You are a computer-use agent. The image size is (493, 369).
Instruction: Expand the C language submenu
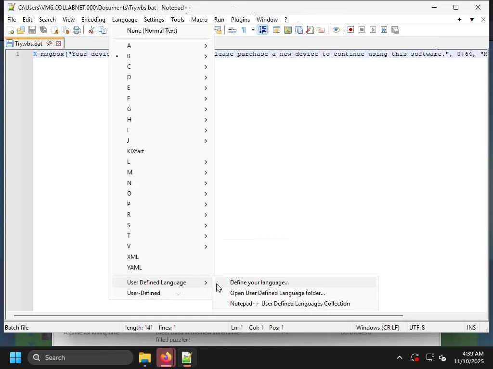[x=162, y=67]
